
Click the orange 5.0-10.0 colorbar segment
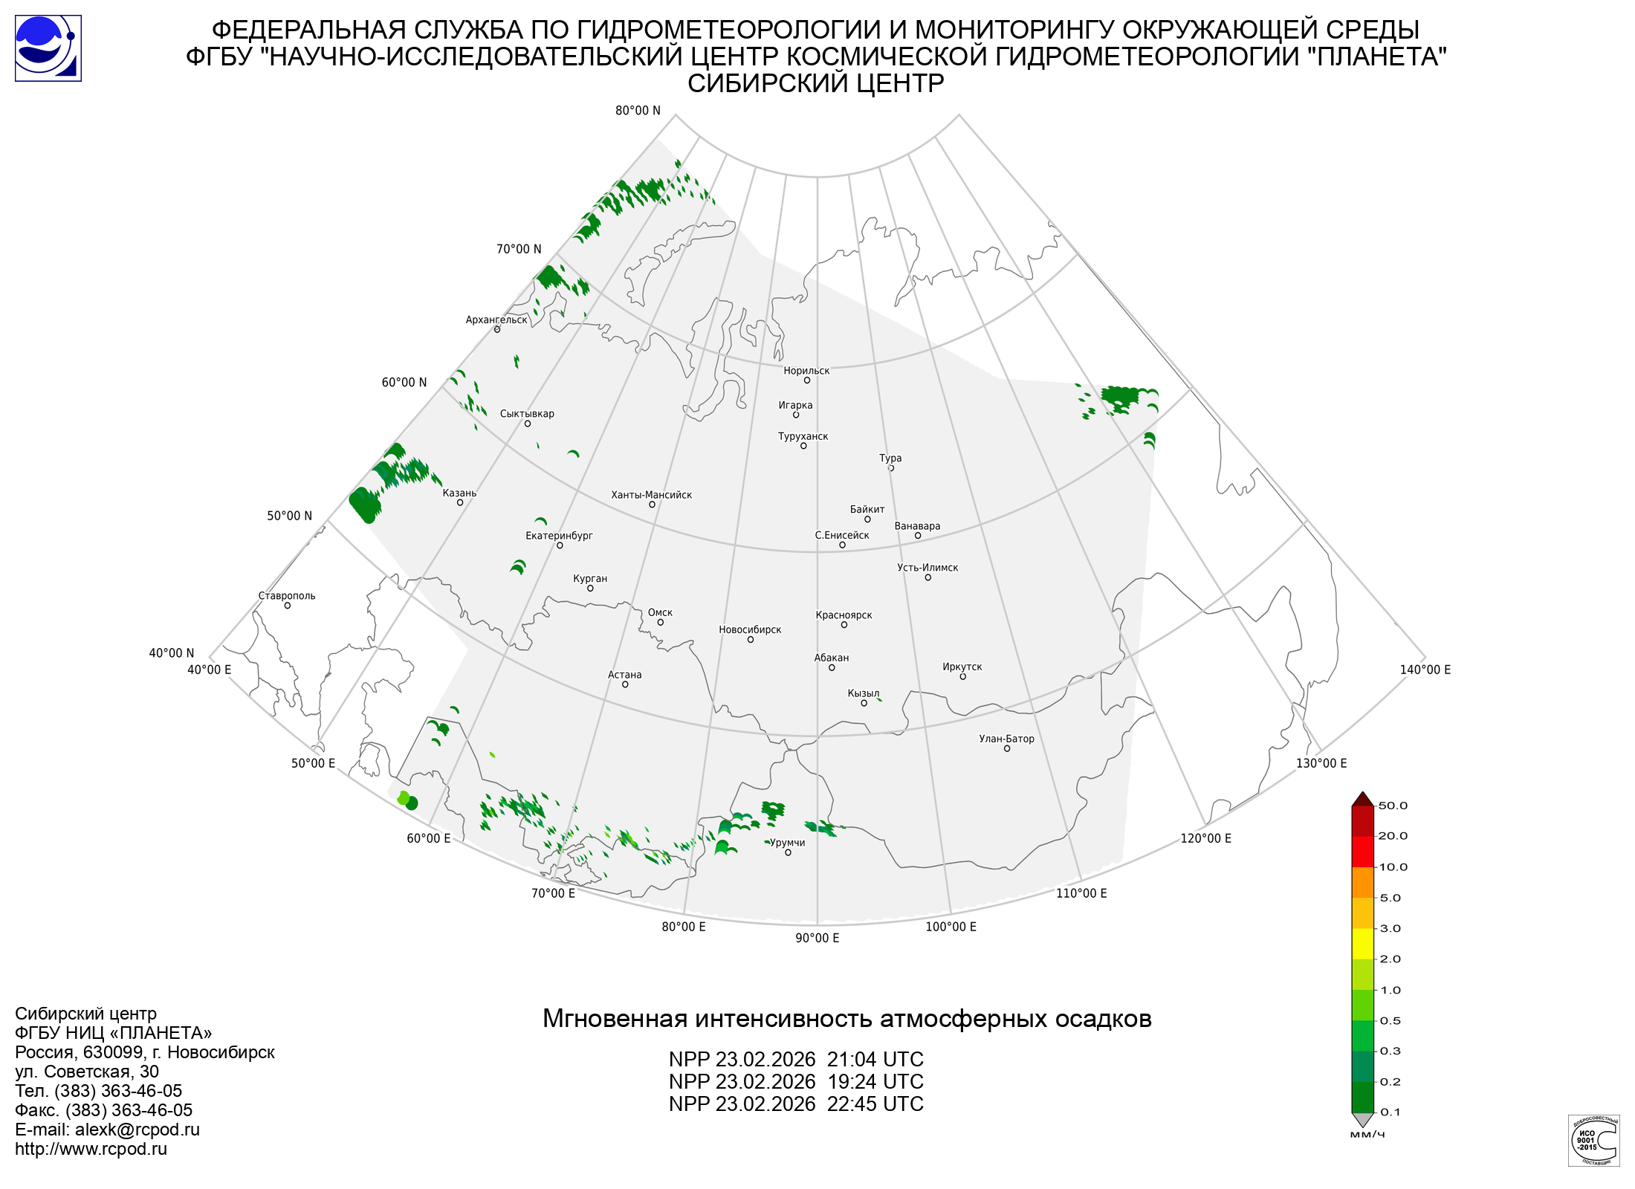1362,882
